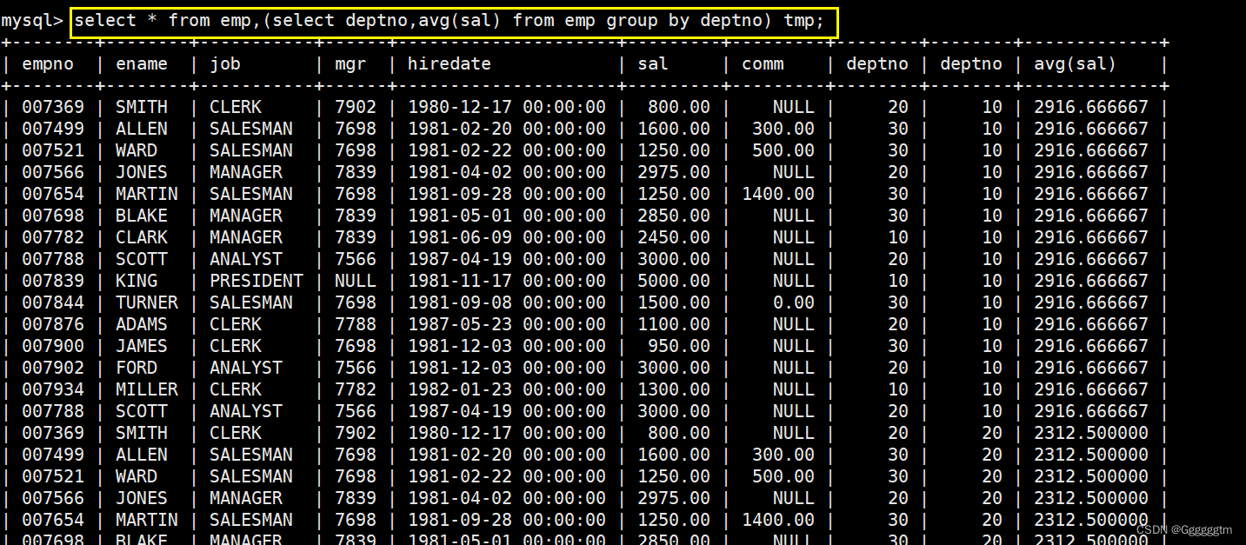Click the salary value 2450.00

674,237
